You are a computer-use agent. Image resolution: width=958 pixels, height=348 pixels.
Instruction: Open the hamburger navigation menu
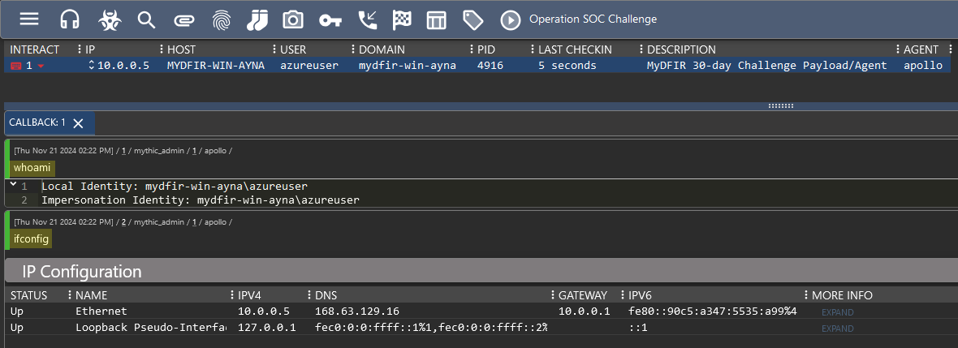coord(28,19)
